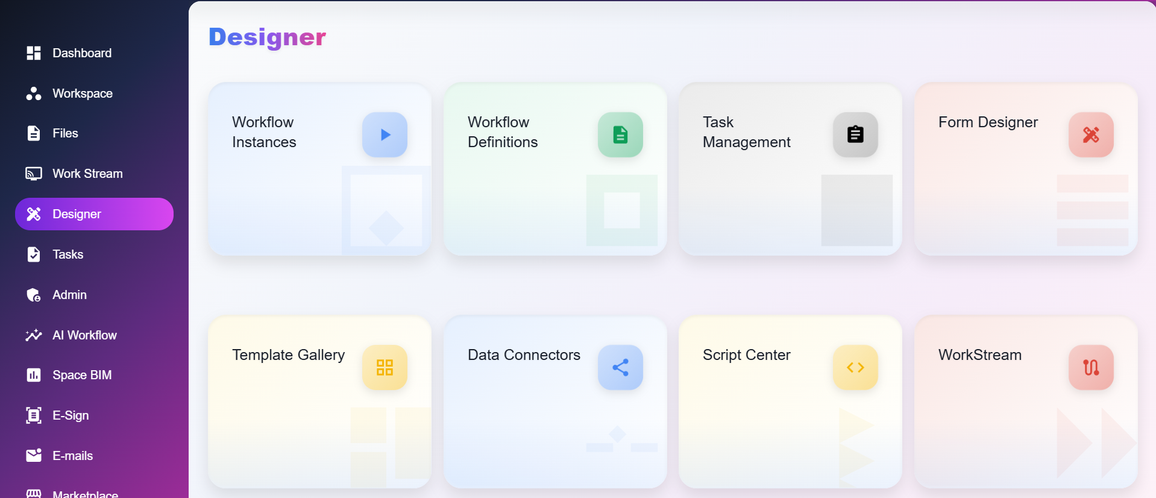The image size is (1156, 498).
Task: Open the WorkStream card title
Action: (x=980, y=355)
